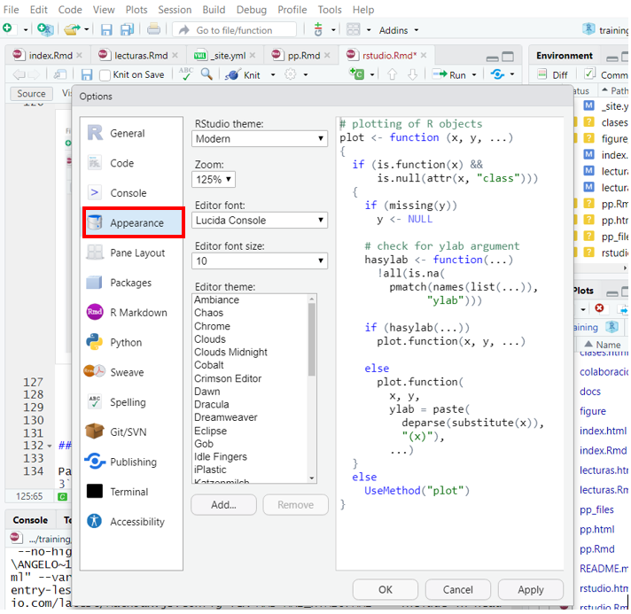Click Apply in Options dialog
Screen dimensions: 631x614
(530, 589)
